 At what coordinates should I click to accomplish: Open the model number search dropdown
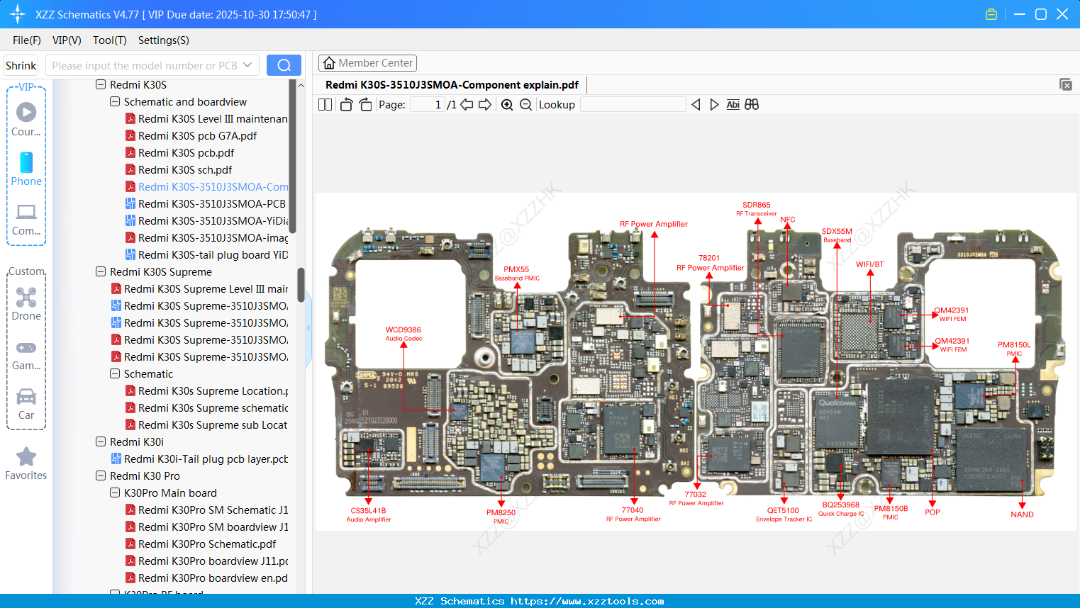pyautogui.click(x=247, y=64)
